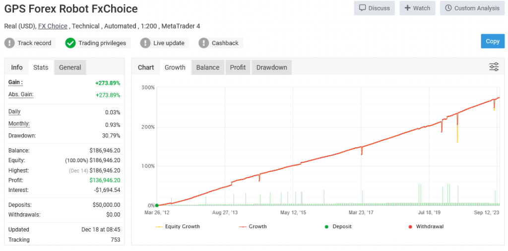Click the Track record warning icon
Viewport: 508px width, 251px height.
coord(9,43)
